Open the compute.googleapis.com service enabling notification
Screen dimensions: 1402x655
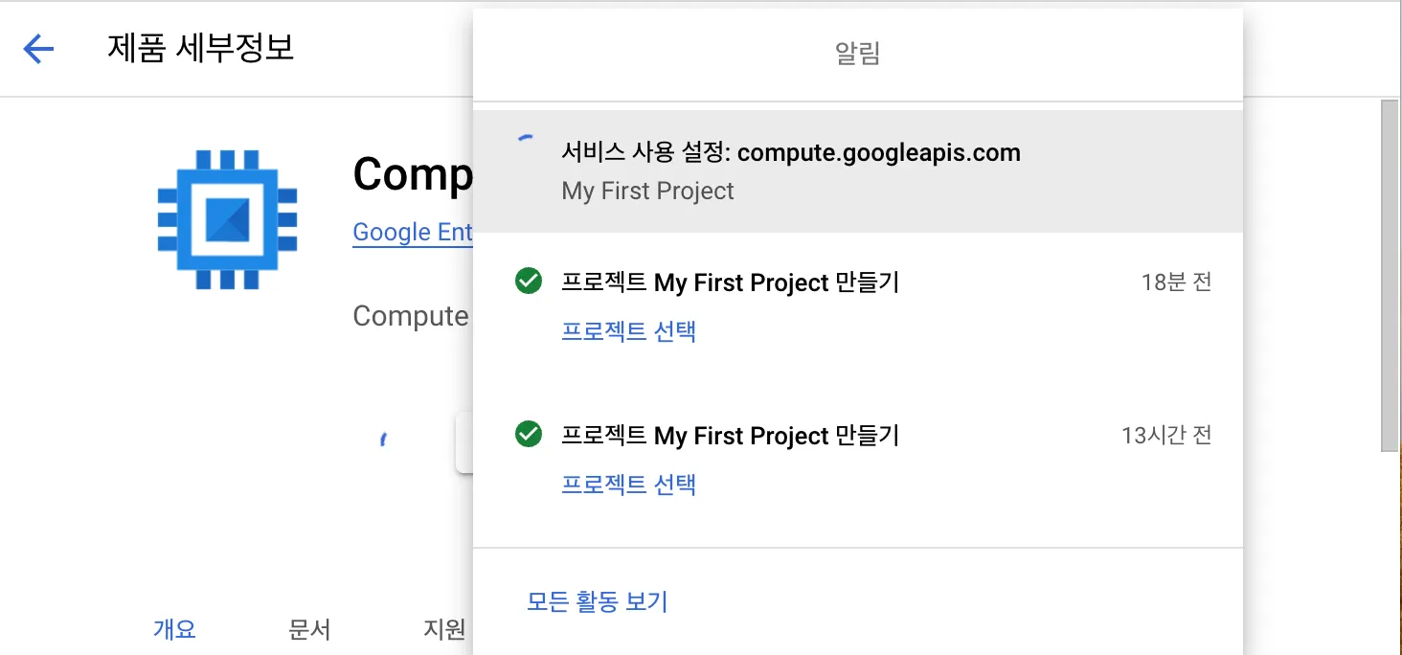(x=790, y=153)
